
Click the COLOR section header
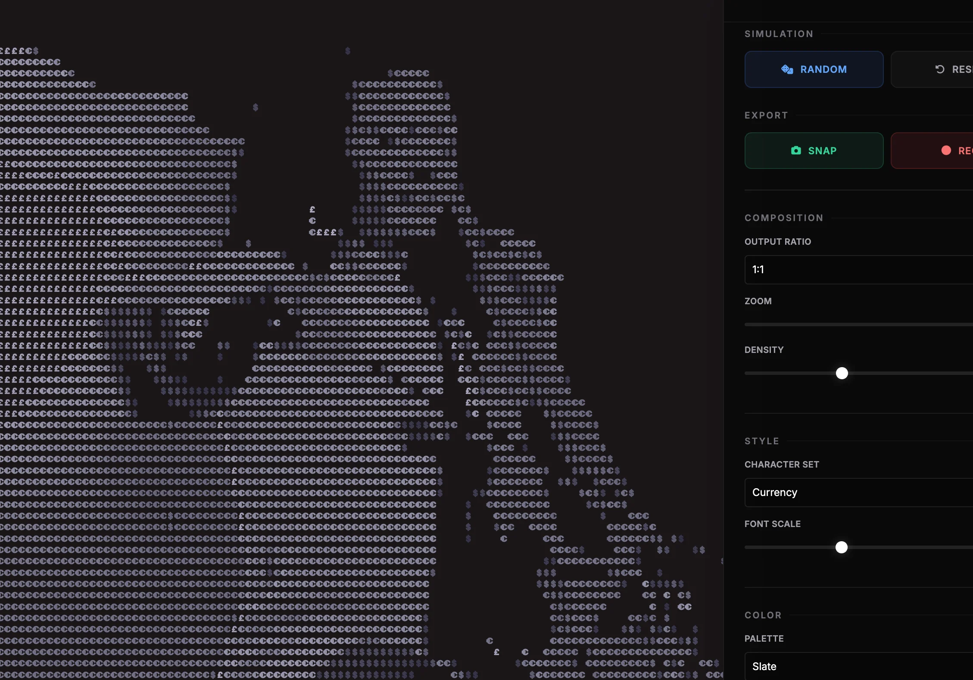(x=763, y=615)
